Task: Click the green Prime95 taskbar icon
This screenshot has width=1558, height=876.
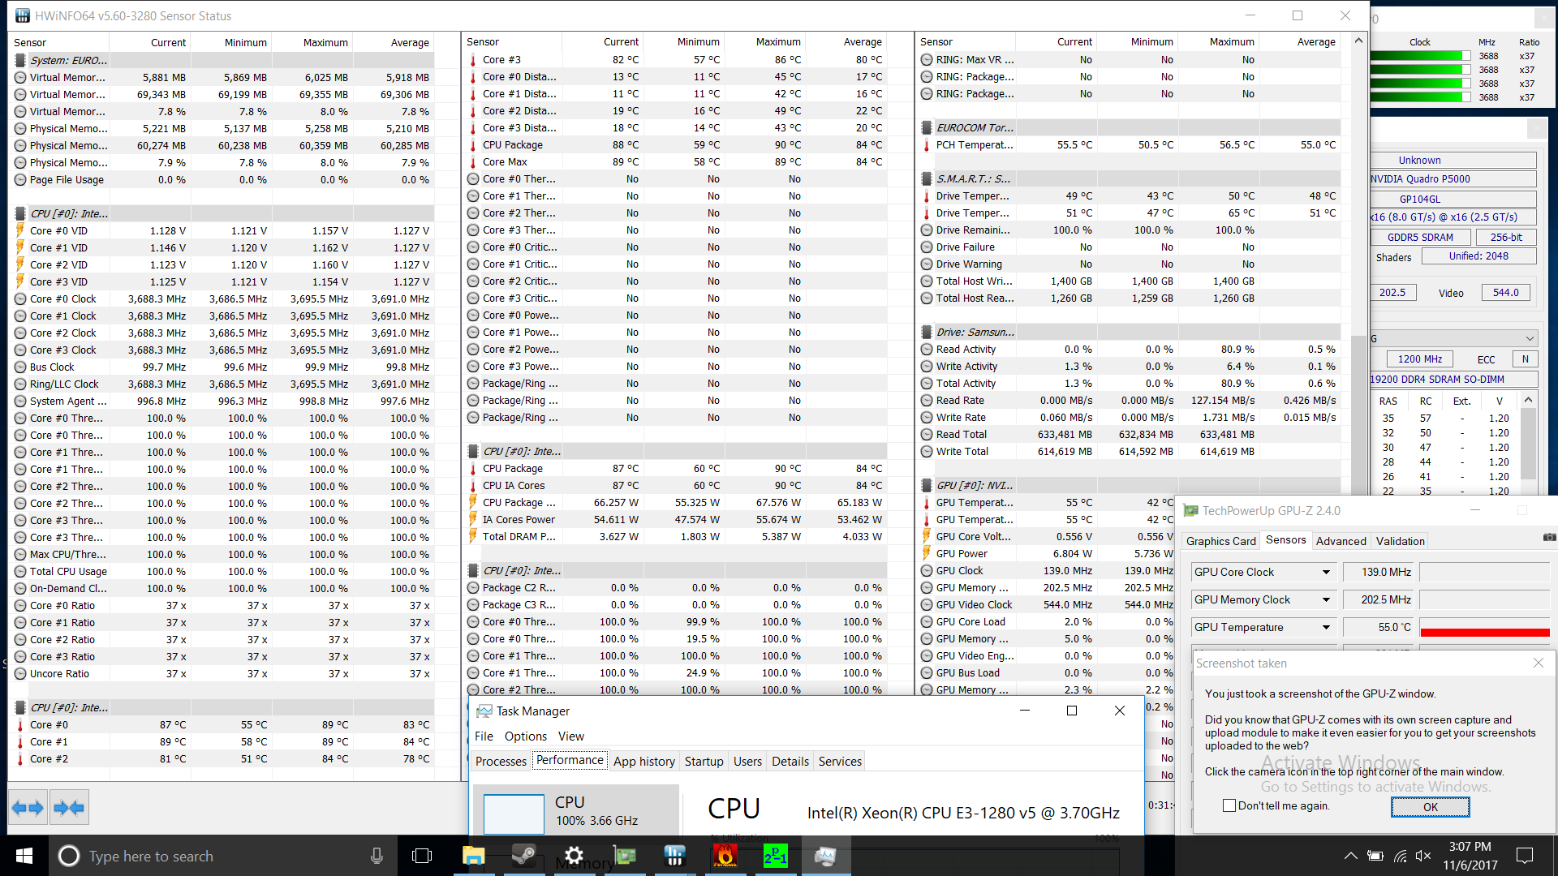Action: tap(775, 856)
